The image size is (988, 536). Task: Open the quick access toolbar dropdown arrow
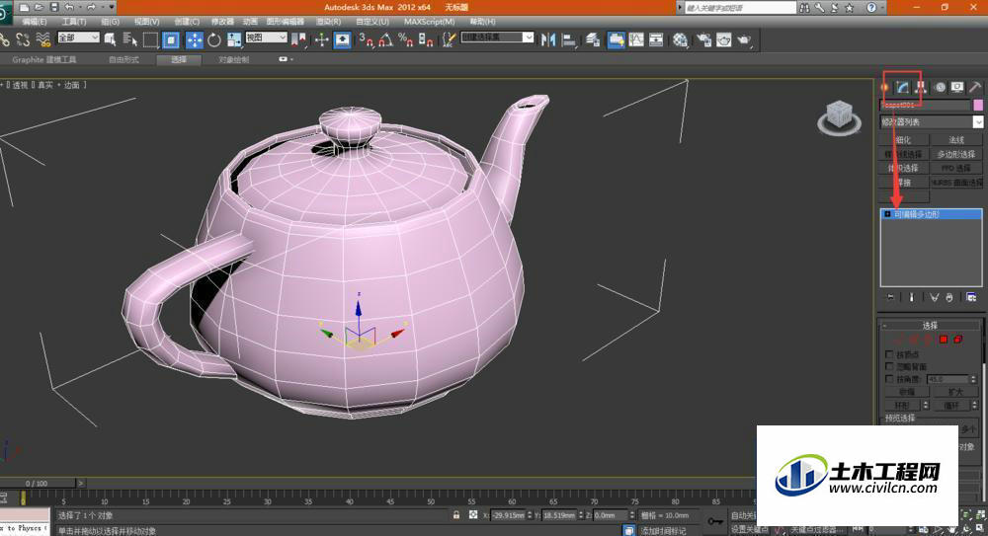pos(112,7)
